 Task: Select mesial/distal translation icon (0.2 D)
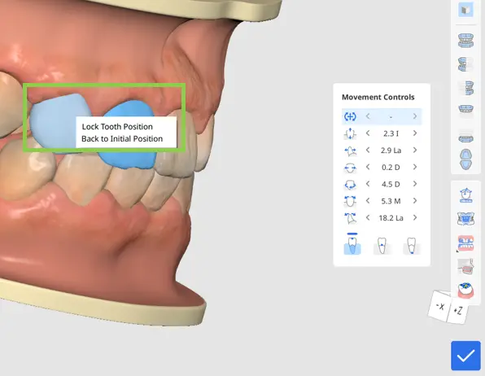pos(350,168)
